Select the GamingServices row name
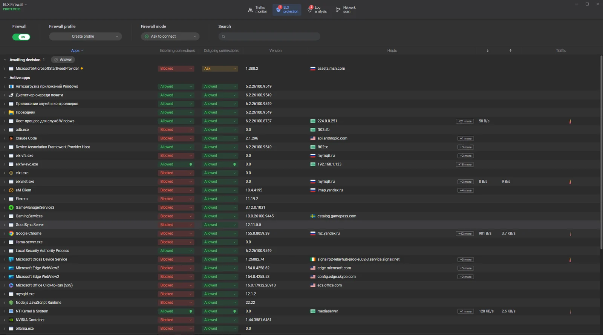603x335 pixels. pyautogui.click(x=29, y=216)
